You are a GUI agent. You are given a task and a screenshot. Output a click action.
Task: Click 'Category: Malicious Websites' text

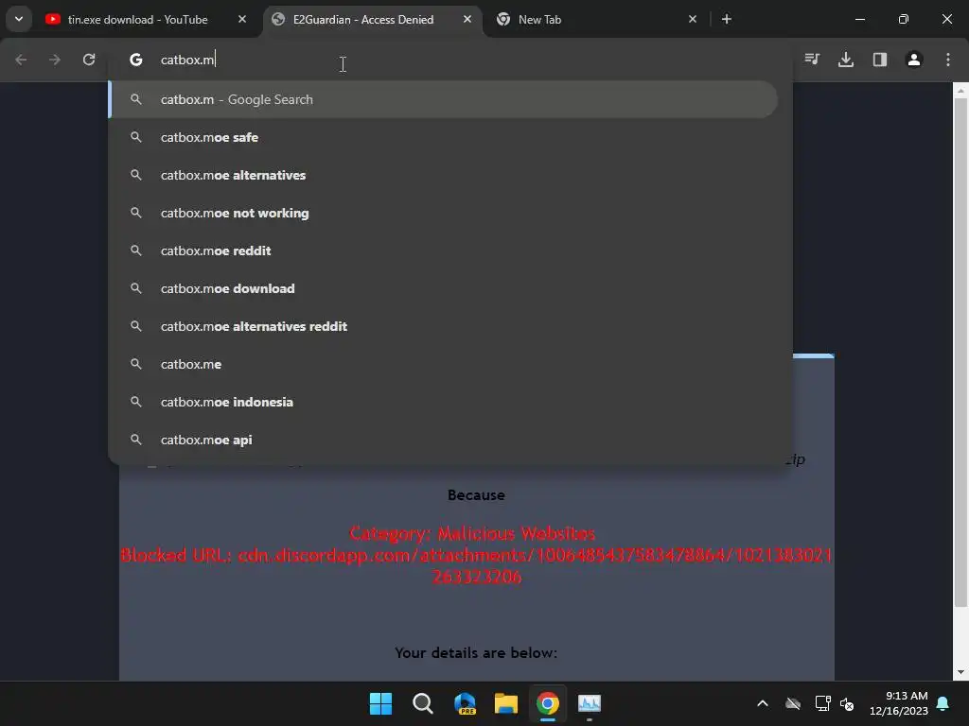point(472,533)
